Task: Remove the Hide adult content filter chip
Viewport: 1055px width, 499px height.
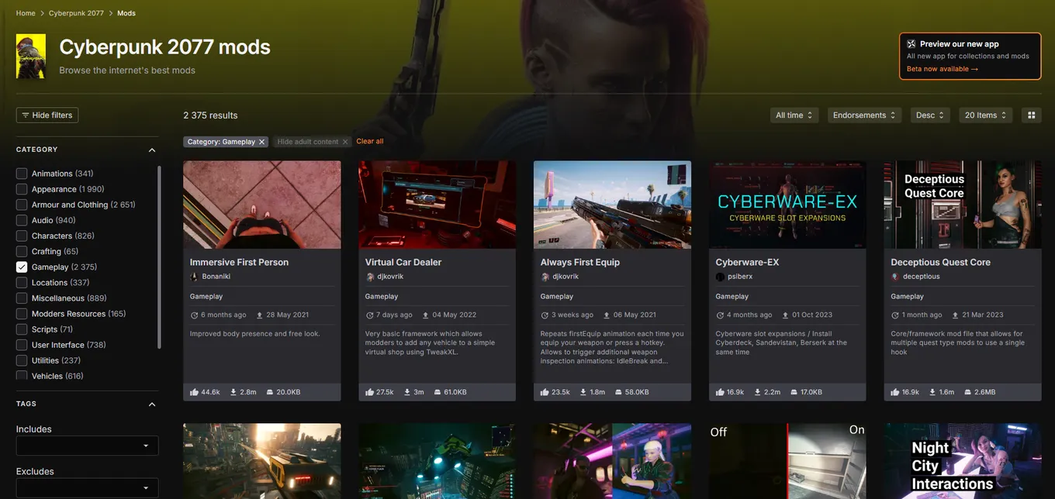Action: (x=346, y=142)
